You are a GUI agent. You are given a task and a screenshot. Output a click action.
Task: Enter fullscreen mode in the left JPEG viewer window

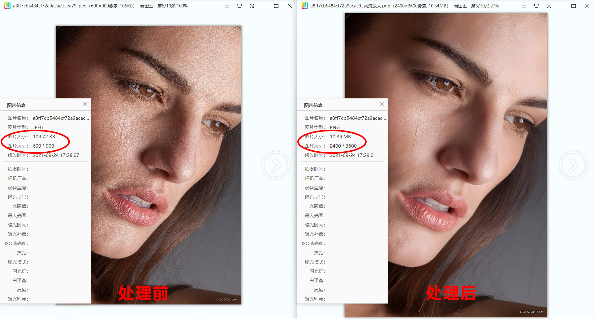coord(252,6)
